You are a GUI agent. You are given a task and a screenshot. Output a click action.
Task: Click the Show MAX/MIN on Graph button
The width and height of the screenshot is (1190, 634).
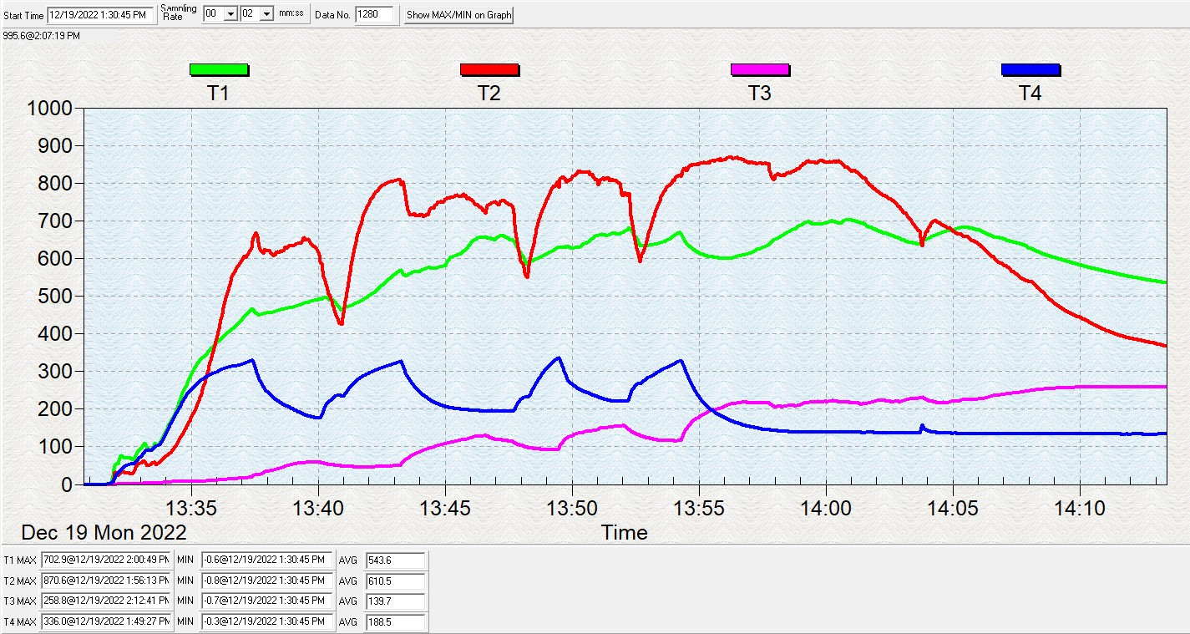(458, 15)
